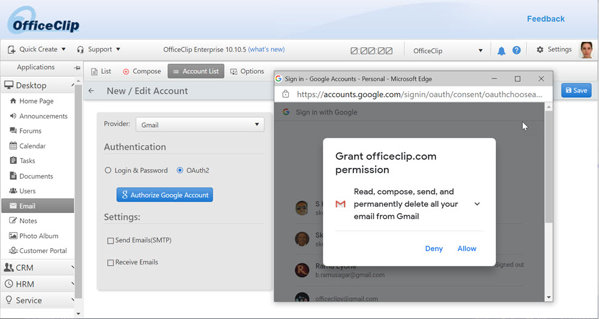Click Authorize Google Account button

[x=165, y=195]
